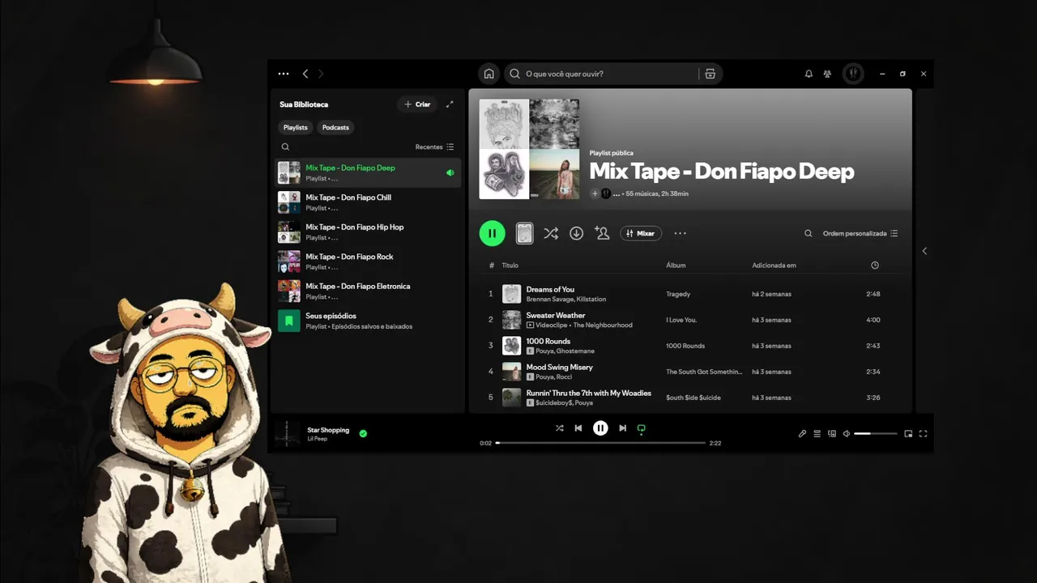The image size is (1037, 583).
Task: Expand Sua Biblioteca to full view
Action: click(450, 104)
